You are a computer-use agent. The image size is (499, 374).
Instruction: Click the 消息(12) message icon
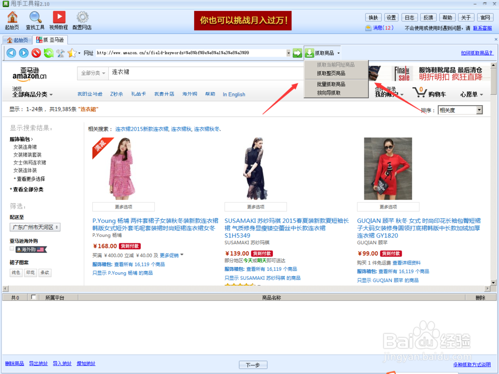pyautogui.click(x=368, y=28)
